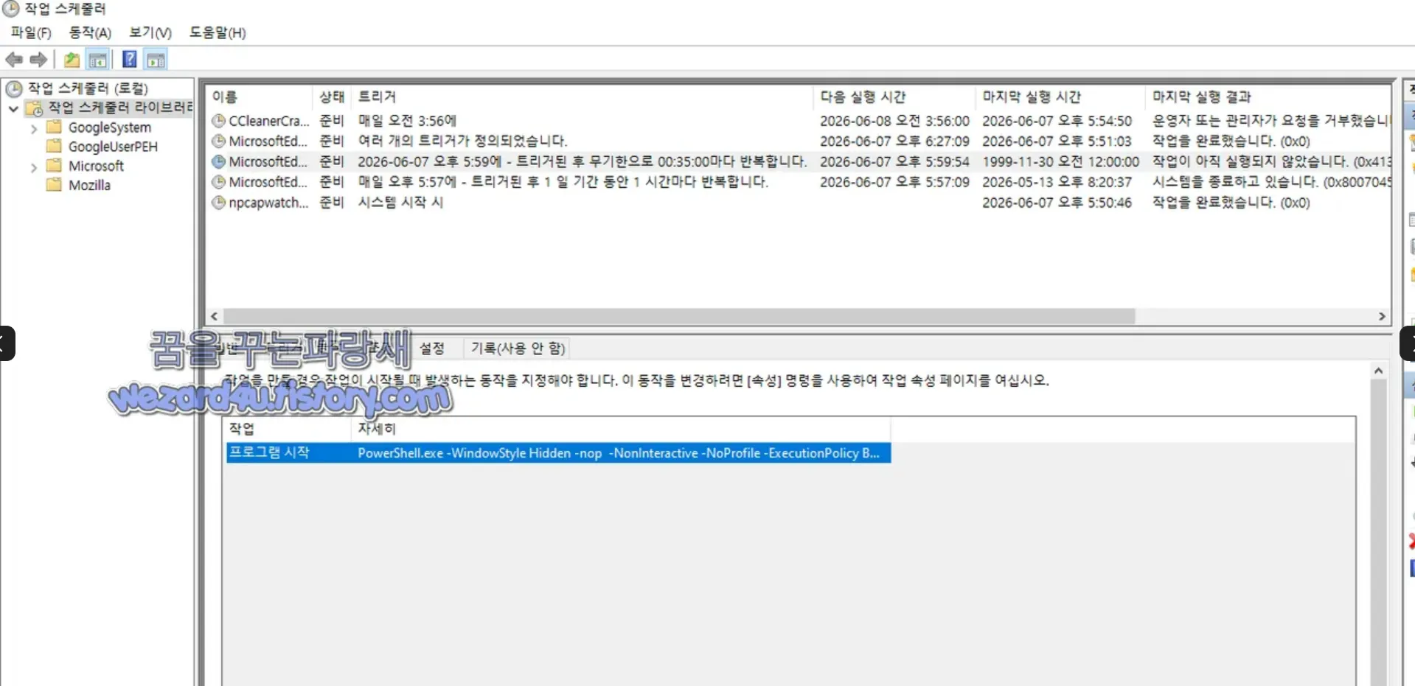Expand the Microsoft folder node
The width and height of the screenshot is (1415, 686).
(33, 167)
